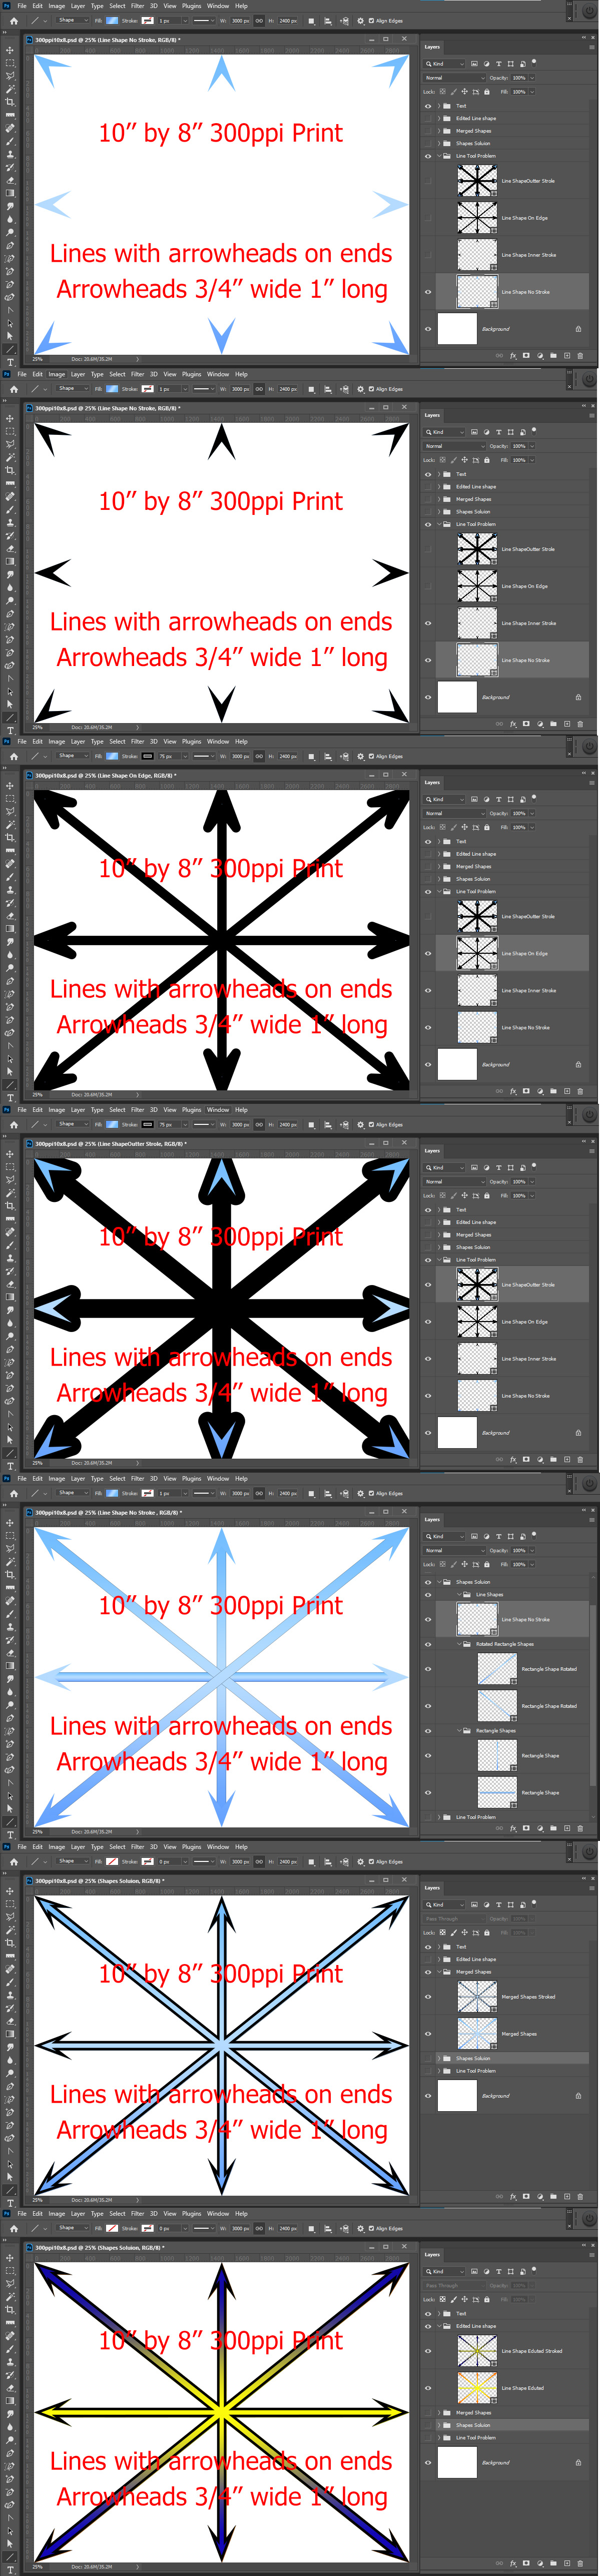This screenshot has width=600, height=2576.
Task: Expand the Text group in the yellow arrows window
Action: [x=438, y=2313]
